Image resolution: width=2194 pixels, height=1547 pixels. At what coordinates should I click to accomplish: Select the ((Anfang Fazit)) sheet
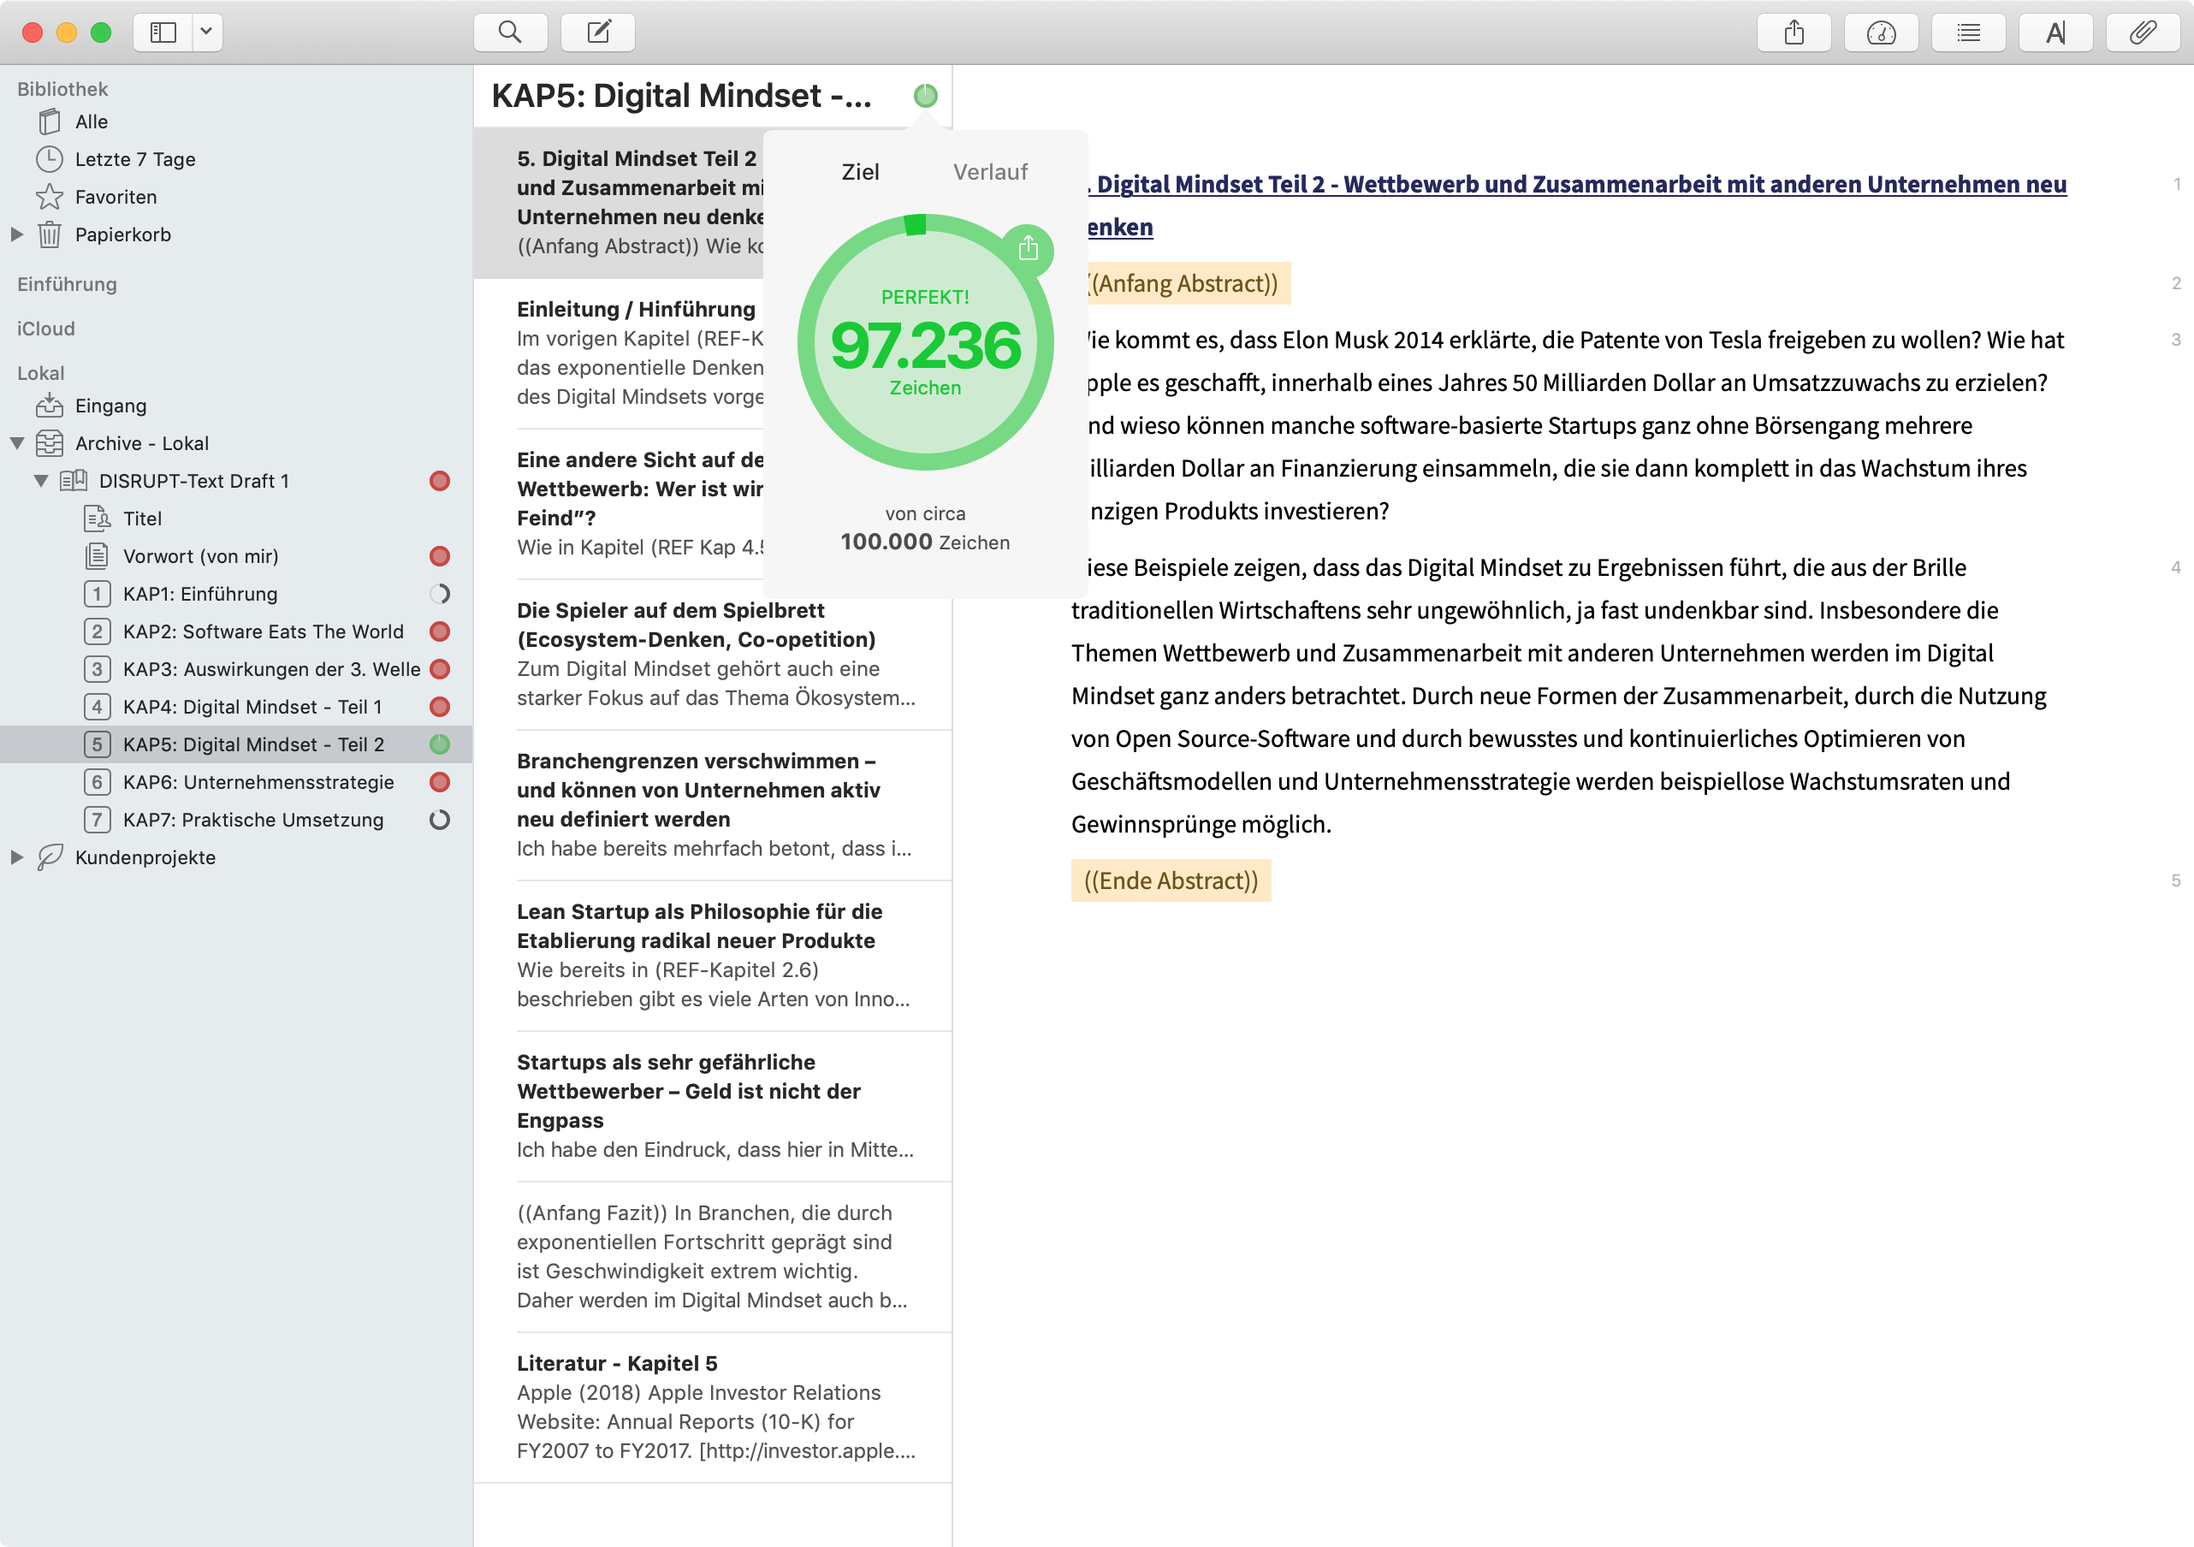pyautogui.click(x=713, y=1257)
